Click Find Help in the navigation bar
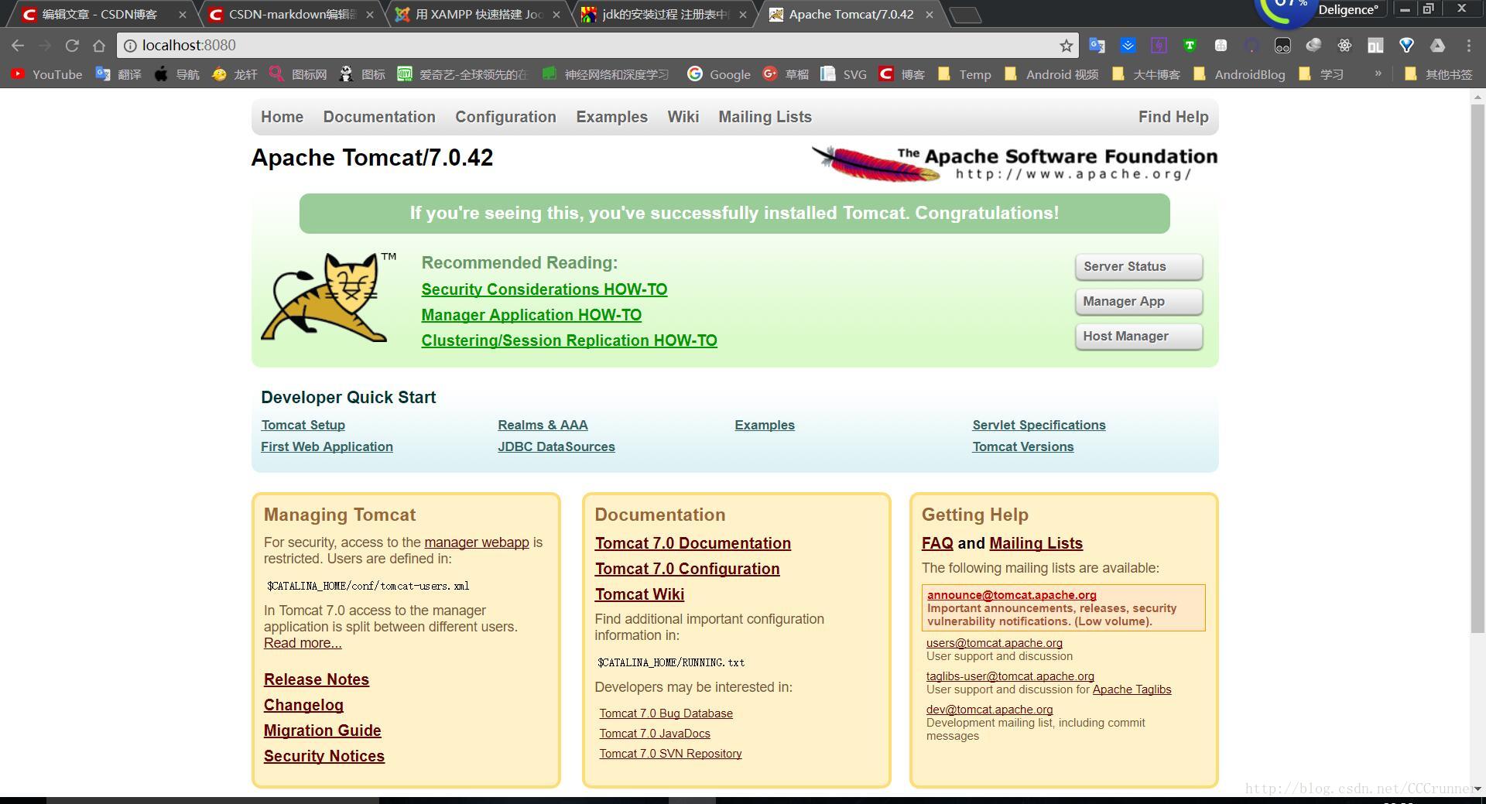 pos(1173,117)
